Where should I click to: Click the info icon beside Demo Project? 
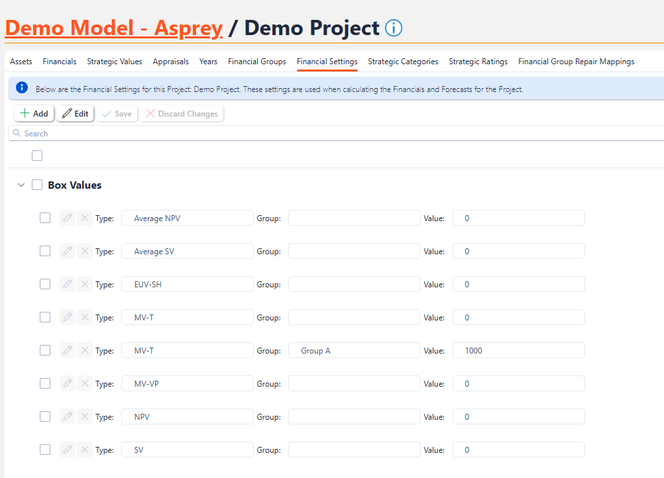394,28
